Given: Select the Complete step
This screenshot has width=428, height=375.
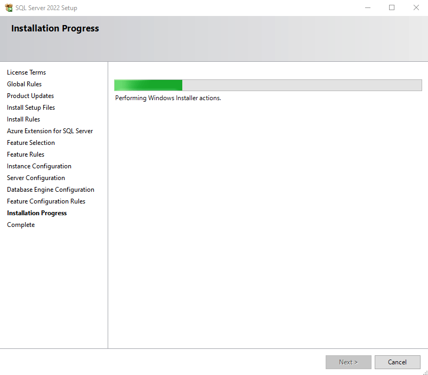Looking at the screenshot, I should (x=21, y=225).
